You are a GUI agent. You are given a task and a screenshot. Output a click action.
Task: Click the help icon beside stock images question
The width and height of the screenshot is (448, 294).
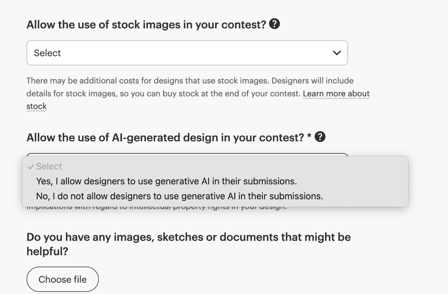[x=274, y=24]
